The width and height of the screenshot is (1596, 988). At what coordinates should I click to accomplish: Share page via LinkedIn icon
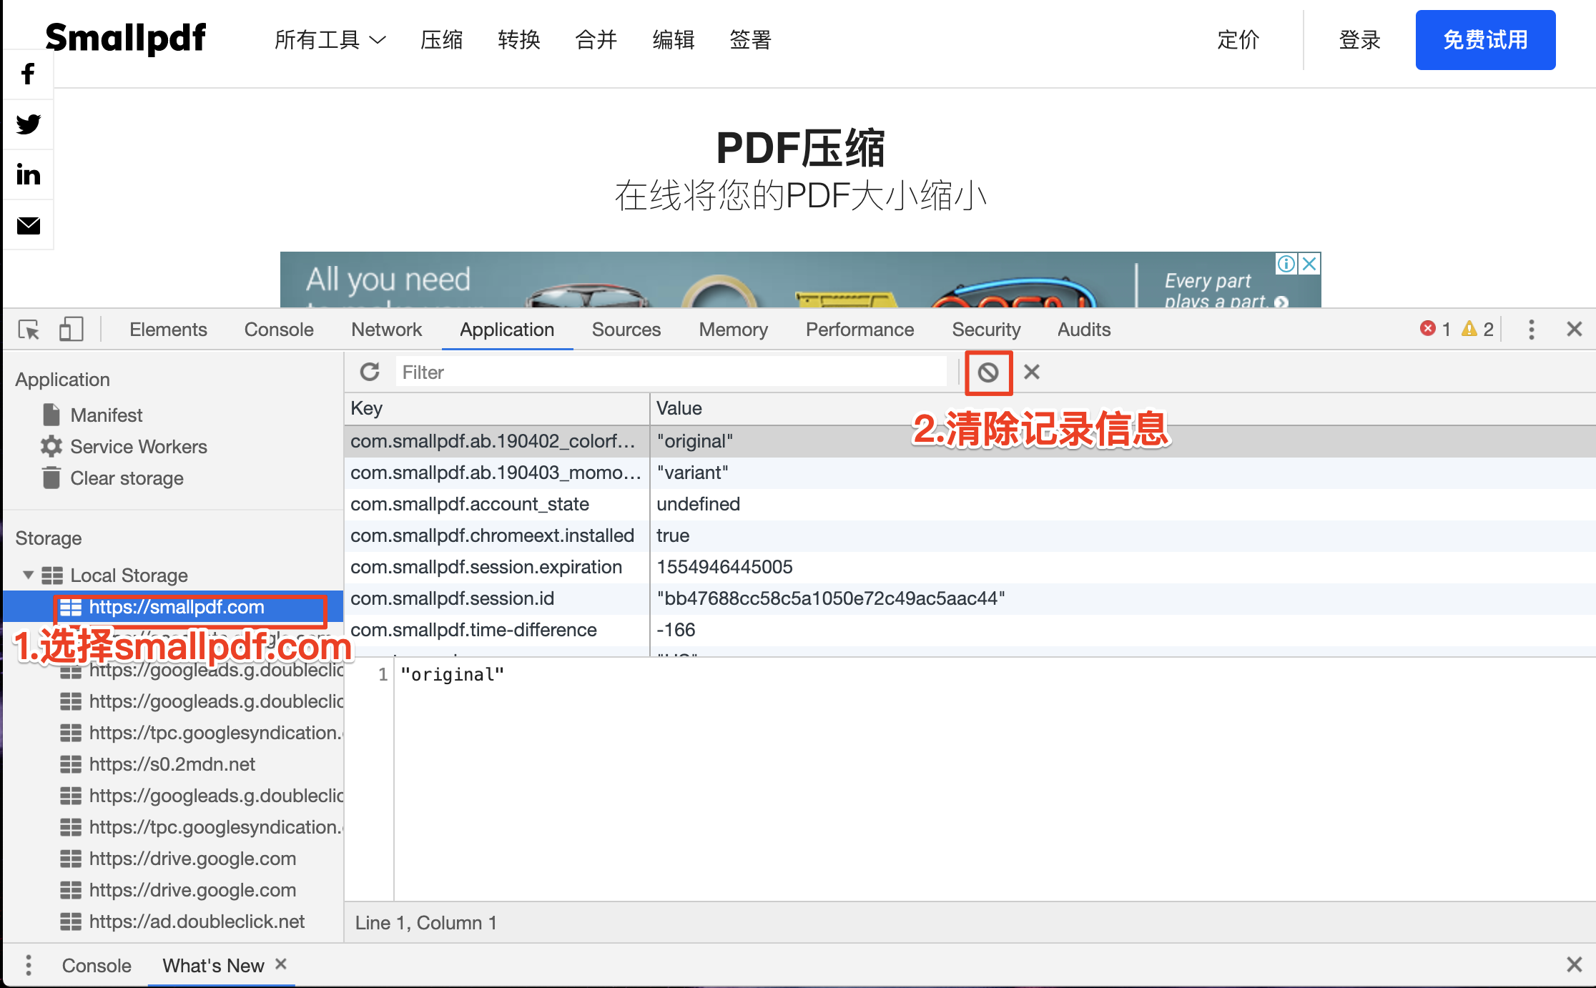(x=28, y=174)
